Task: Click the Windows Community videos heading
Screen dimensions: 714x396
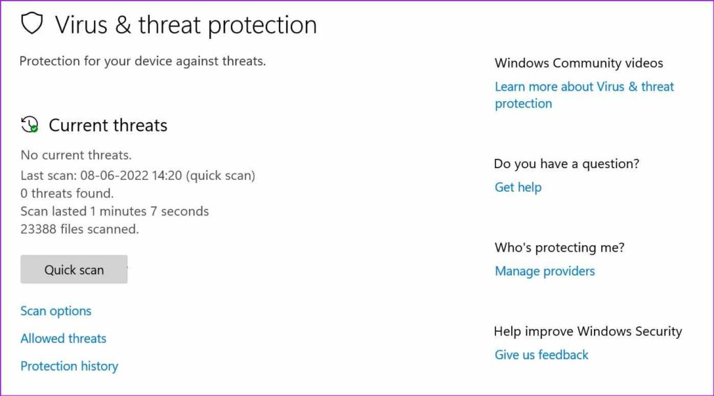Action: coord(579,63)
